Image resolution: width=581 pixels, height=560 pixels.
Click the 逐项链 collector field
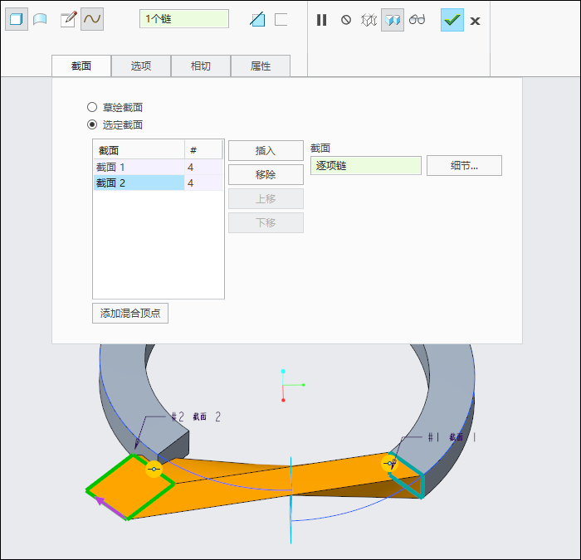click(x=366, y=166)
